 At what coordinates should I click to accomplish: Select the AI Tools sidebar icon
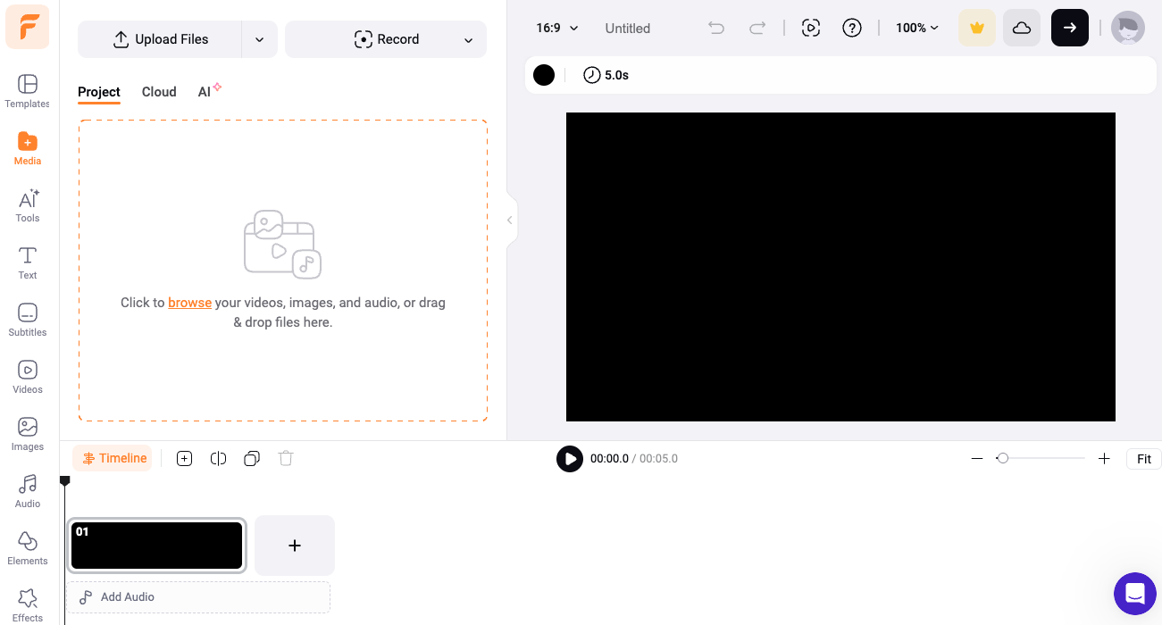pyautogui.click(x=27, y=205)
